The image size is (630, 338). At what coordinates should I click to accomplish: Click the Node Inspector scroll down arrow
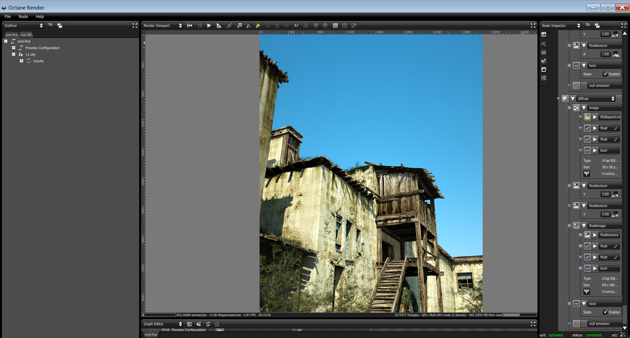coord(625,328)
